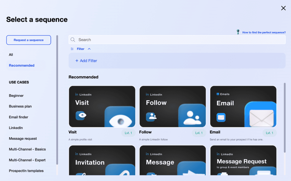The image size is (291, 181).
Task: Focus the Search input field
Action: (x=177, y=40)
